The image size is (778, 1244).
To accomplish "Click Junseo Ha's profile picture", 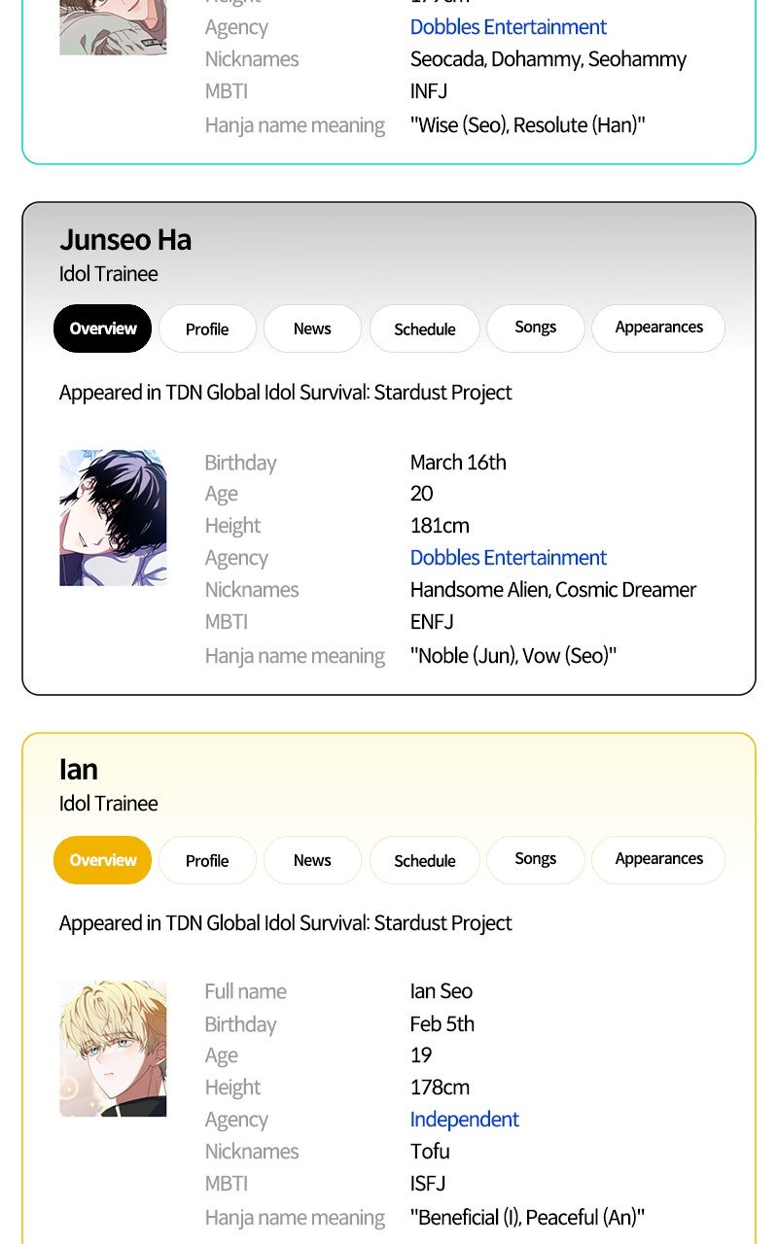I will point(113,518).
